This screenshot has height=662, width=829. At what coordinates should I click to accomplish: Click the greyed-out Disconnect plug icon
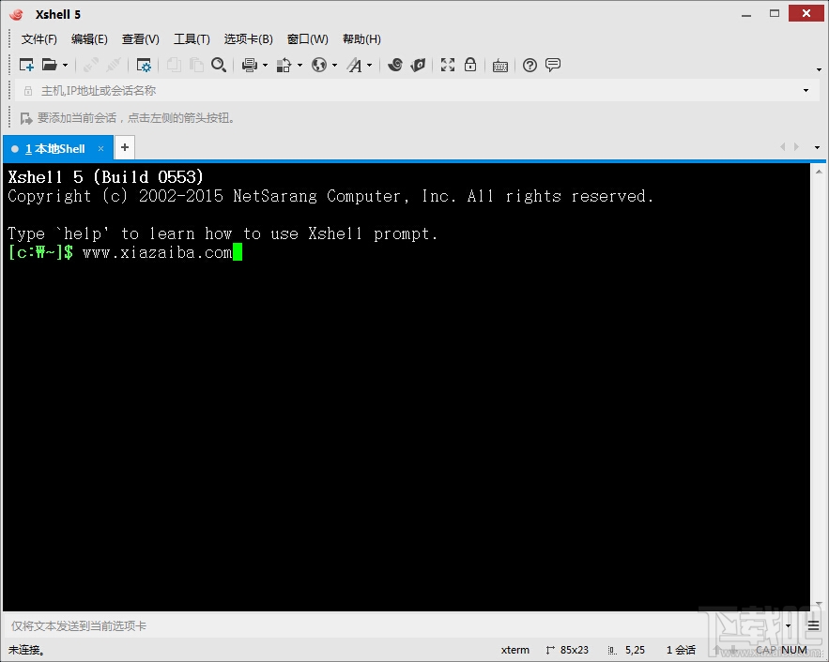(114, 65)
